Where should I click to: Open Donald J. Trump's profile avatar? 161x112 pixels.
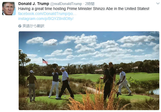9,9
